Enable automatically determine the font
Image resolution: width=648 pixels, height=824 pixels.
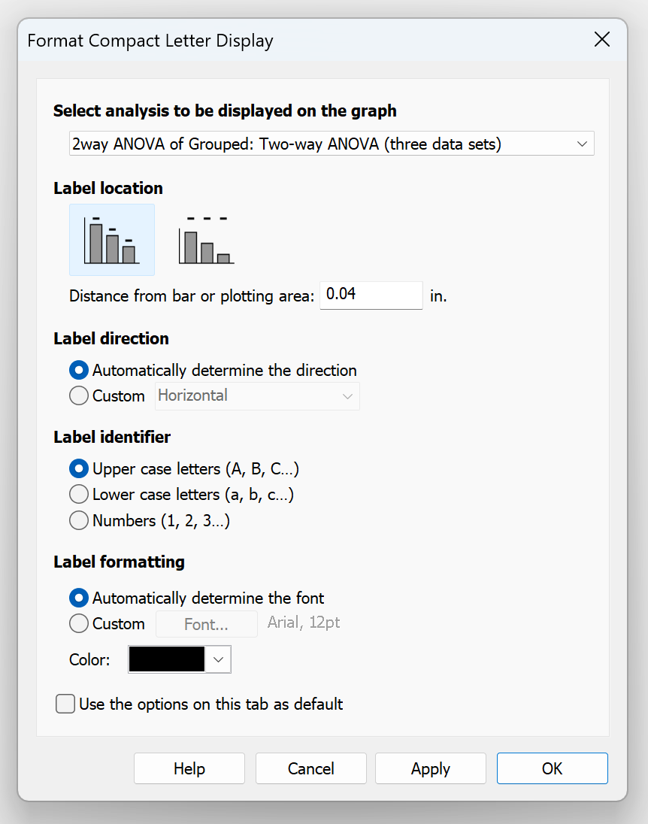[78, 598]
